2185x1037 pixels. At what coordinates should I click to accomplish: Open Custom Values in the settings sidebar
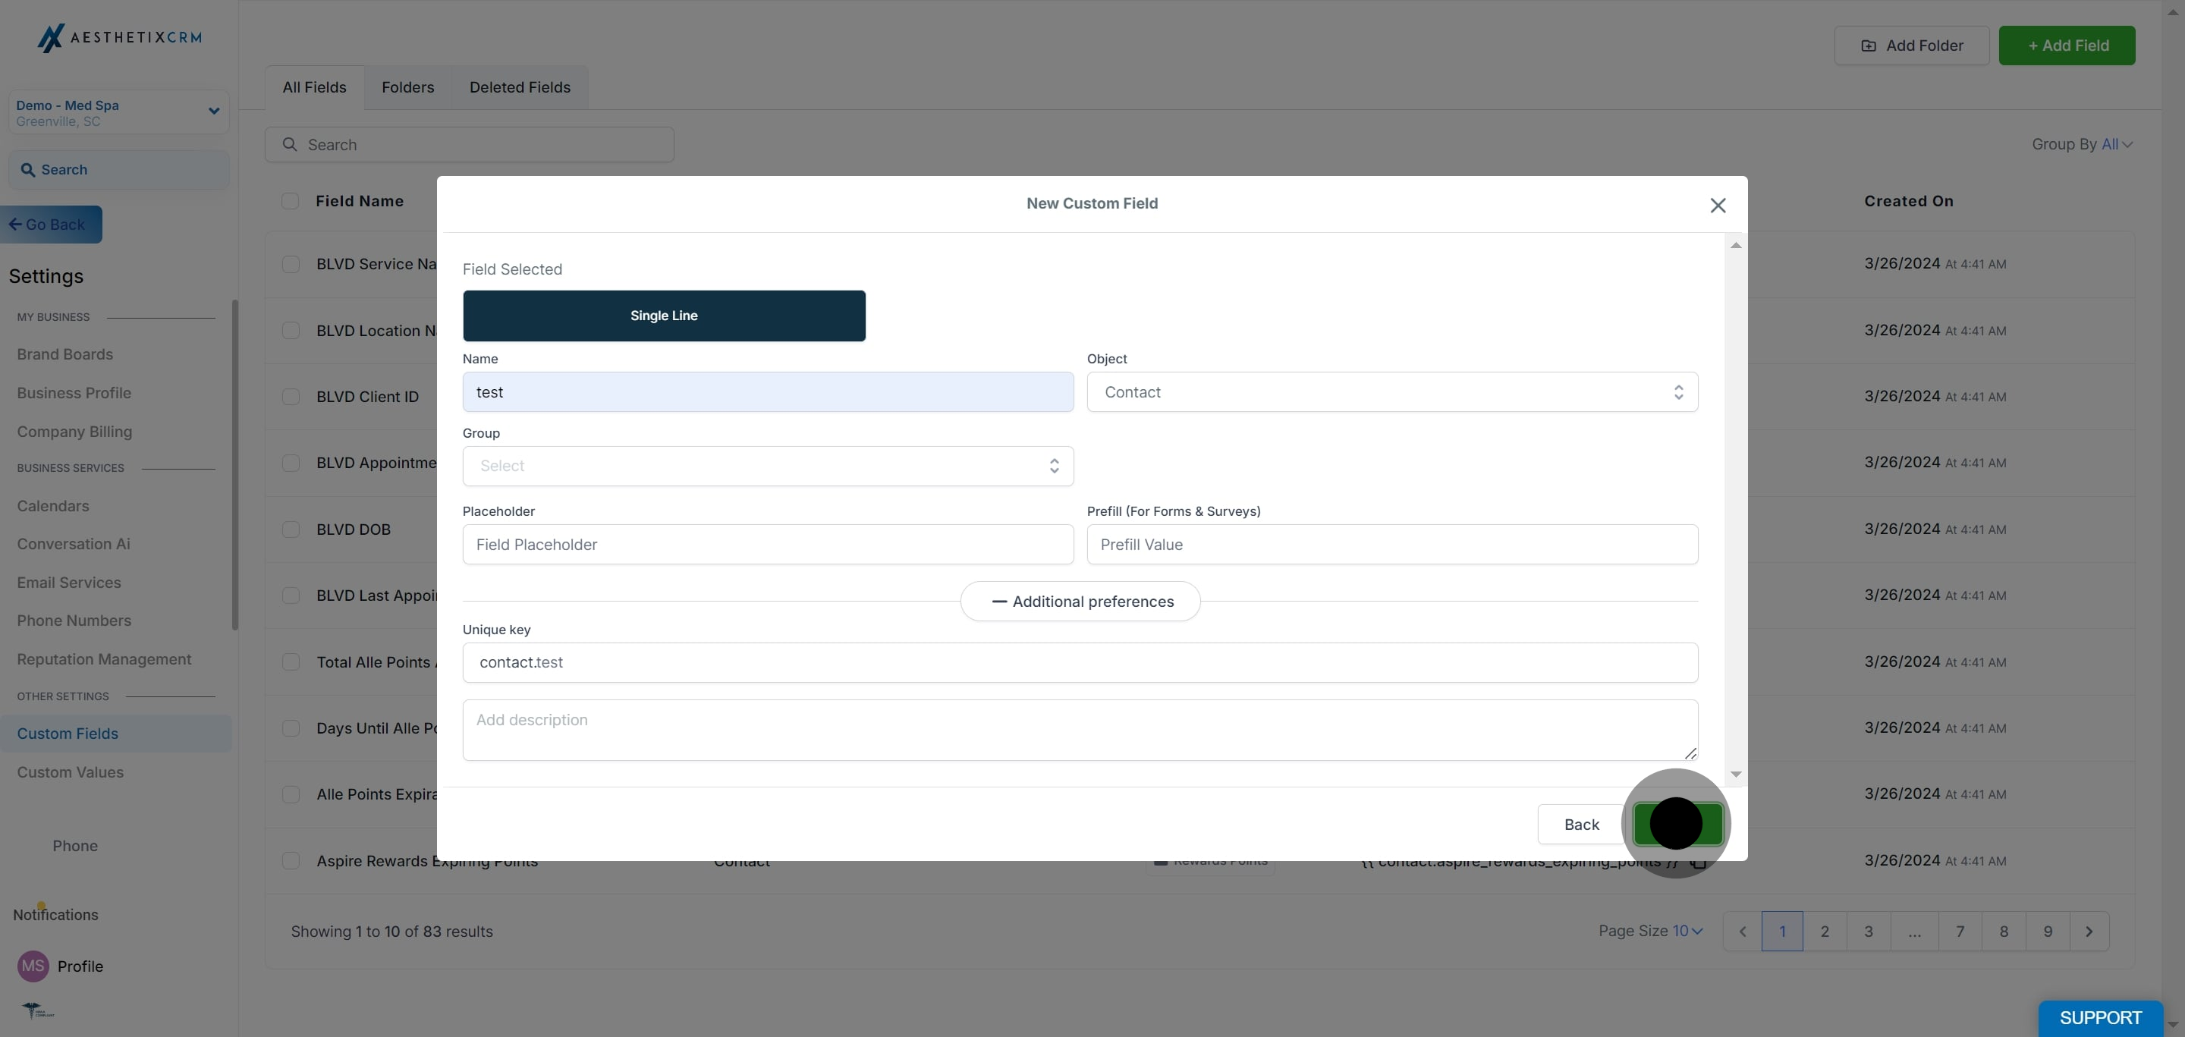pos(71,772)
